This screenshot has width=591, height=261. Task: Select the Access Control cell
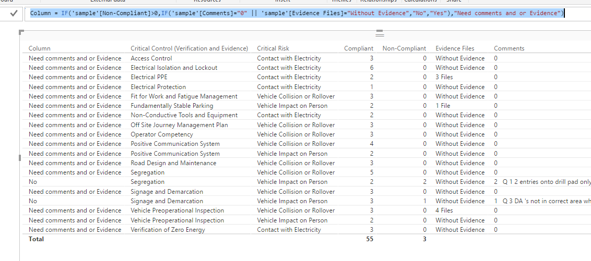(x=151, y=58)
